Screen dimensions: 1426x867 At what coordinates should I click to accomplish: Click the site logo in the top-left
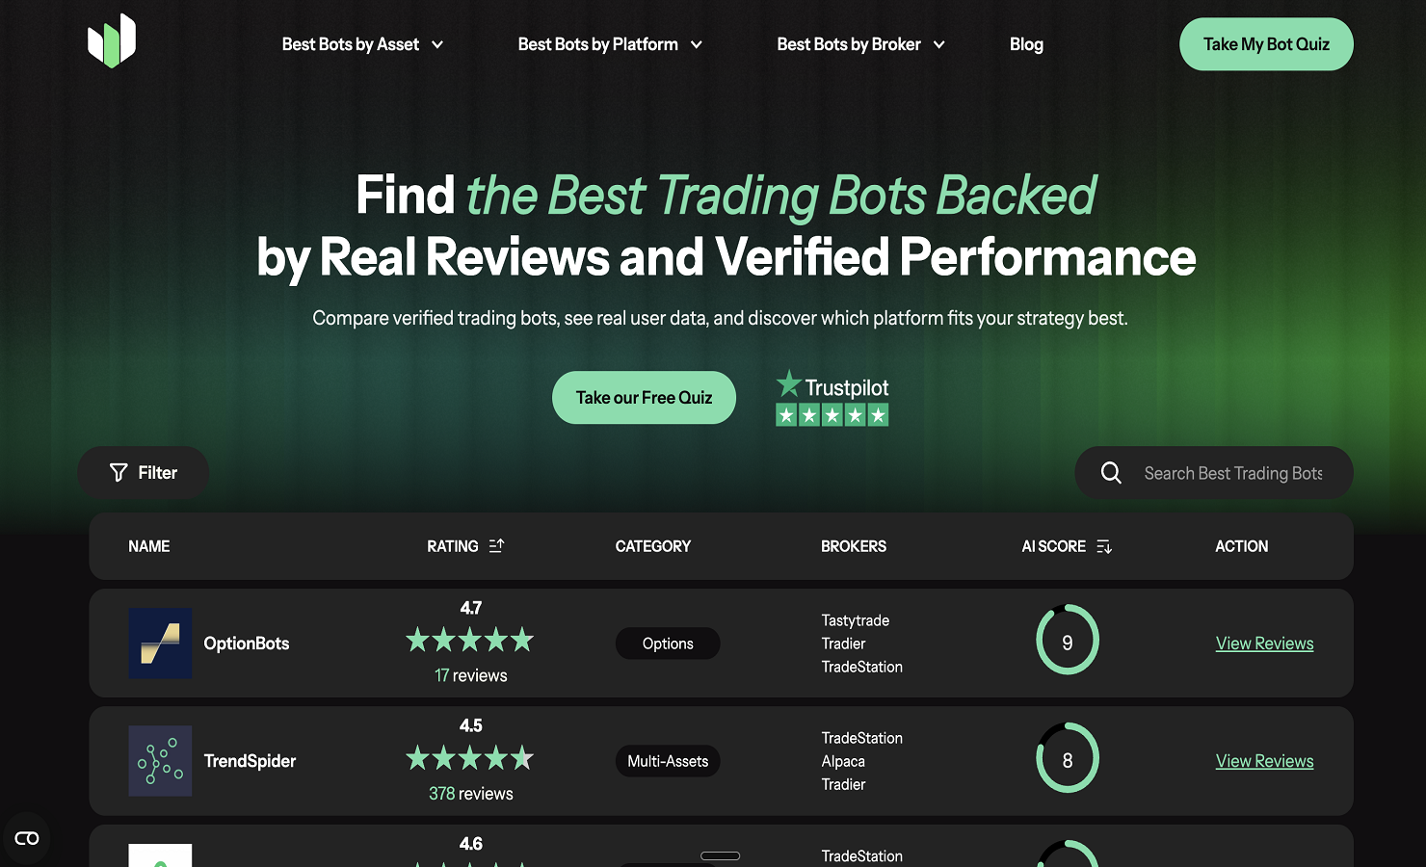[x=111, y=40]
